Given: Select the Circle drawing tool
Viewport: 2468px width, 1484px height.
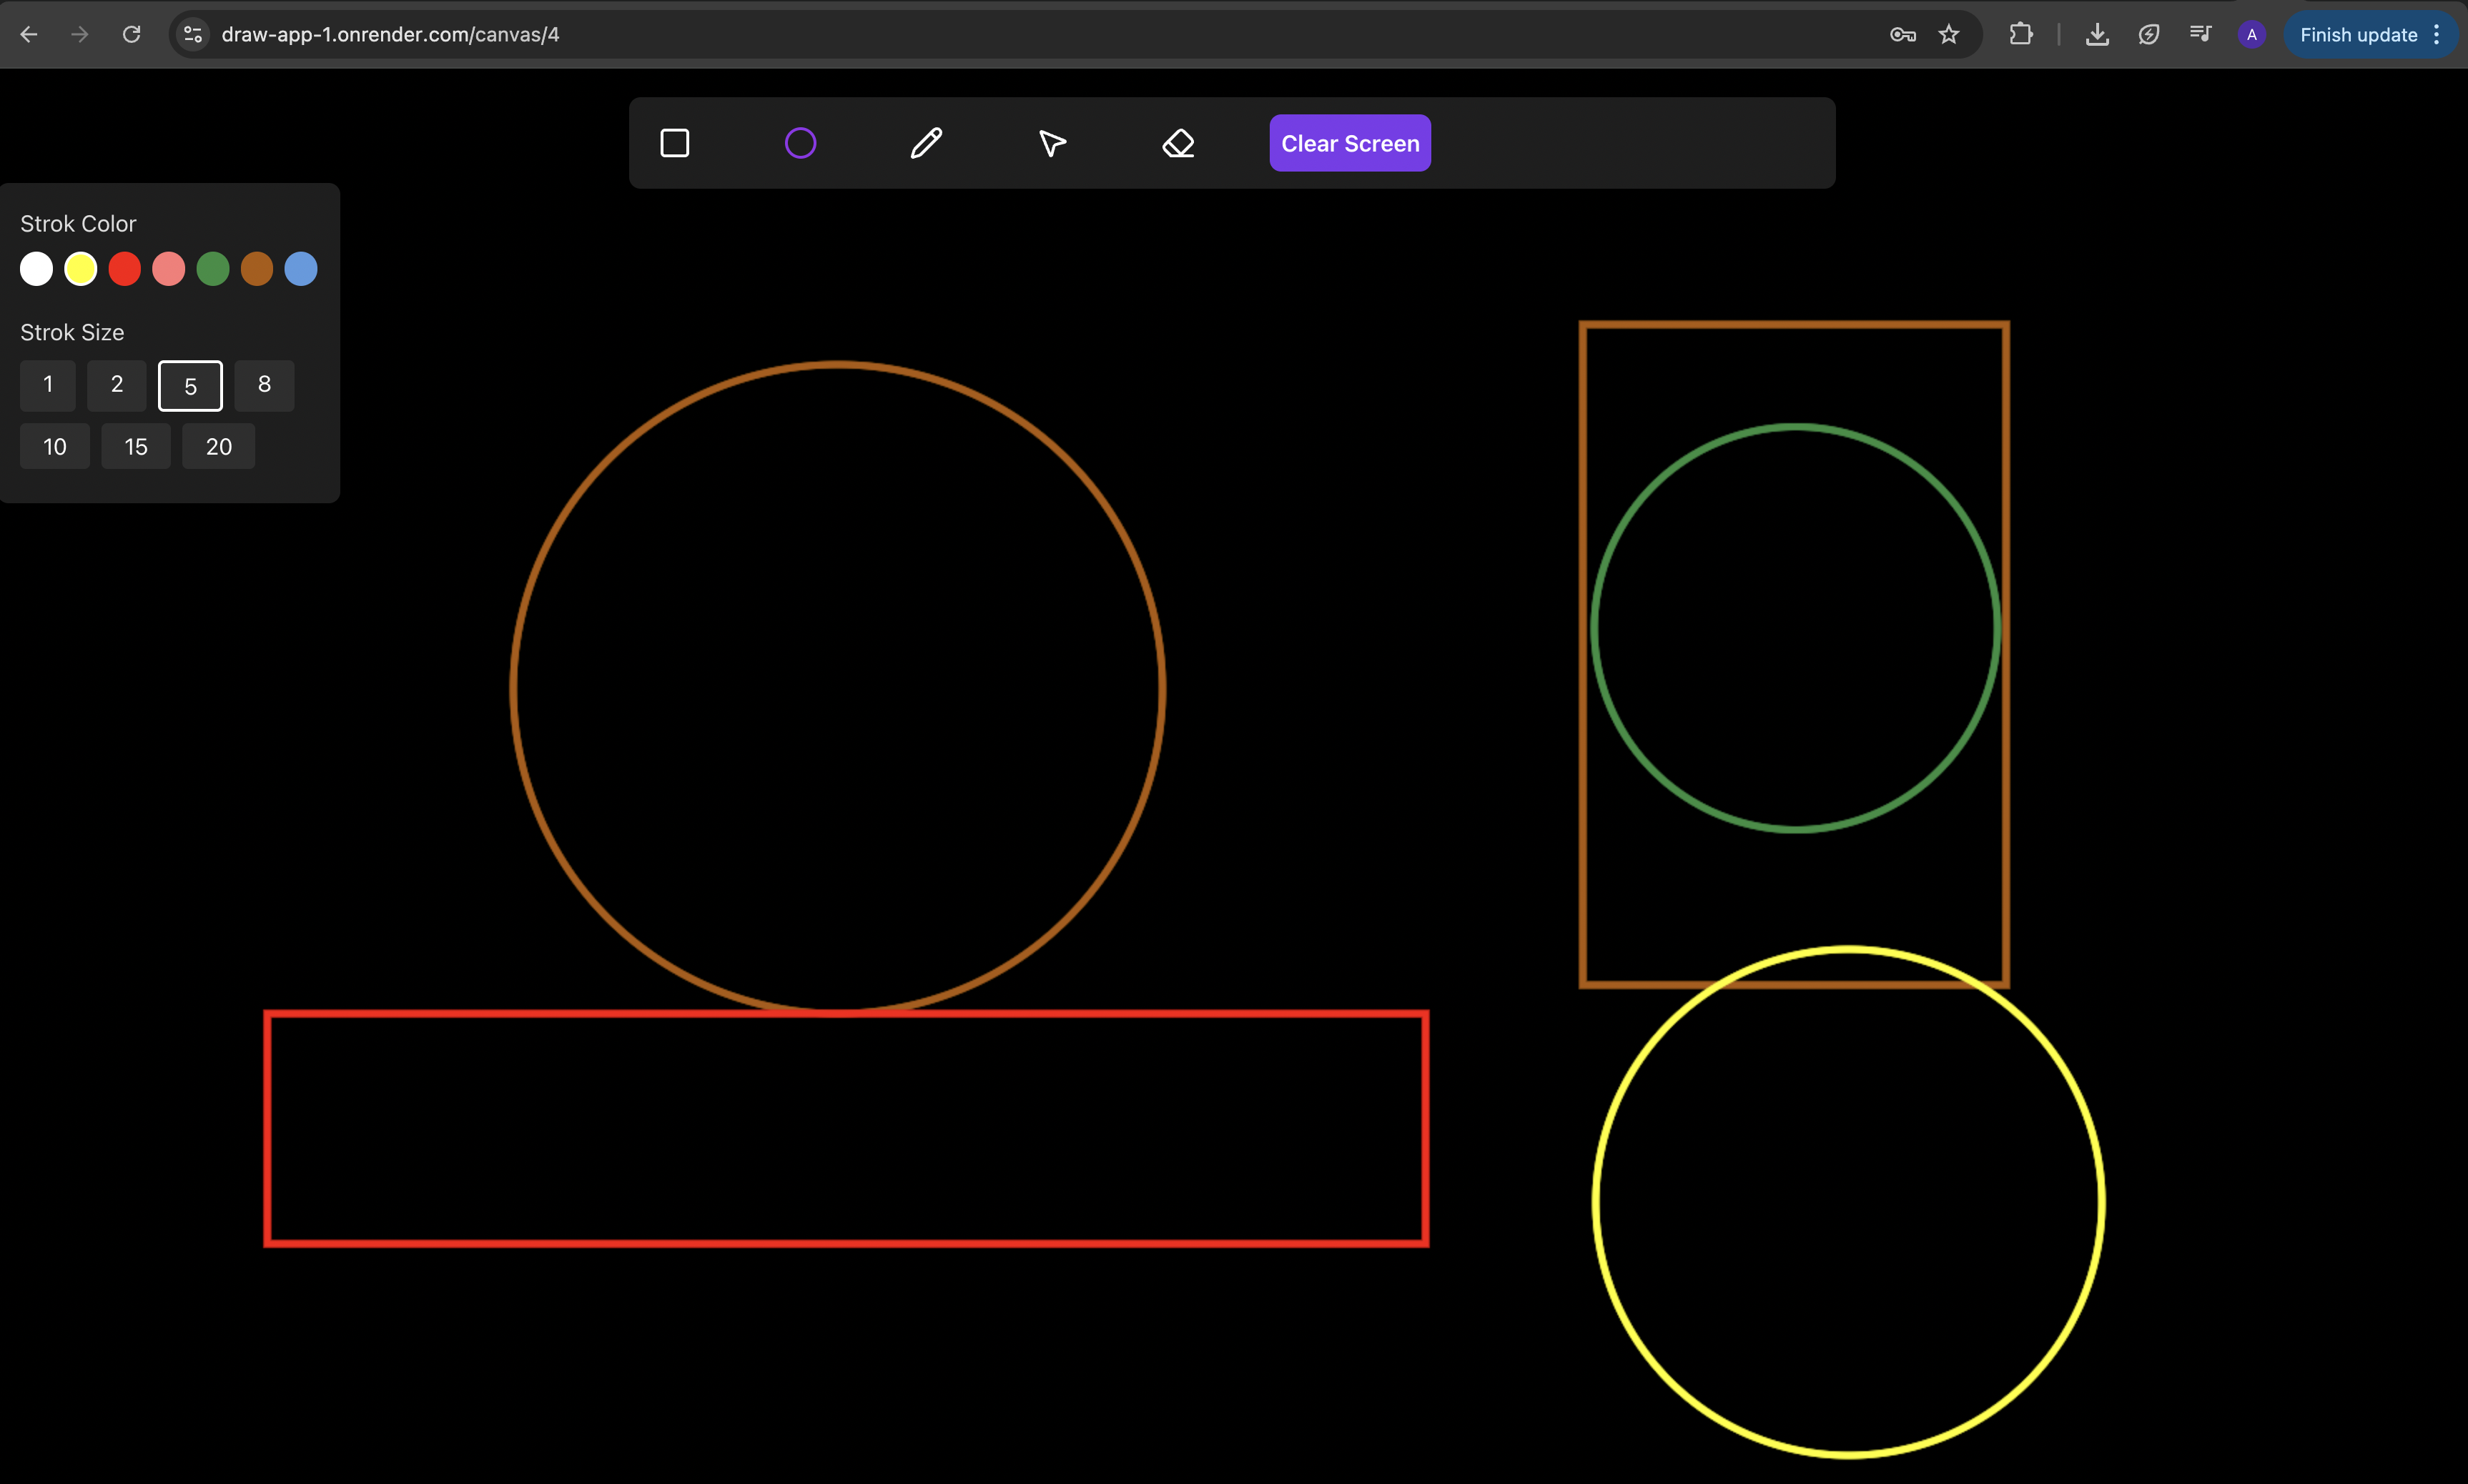Looking at the screenshot, I should [x=799, y=142].
